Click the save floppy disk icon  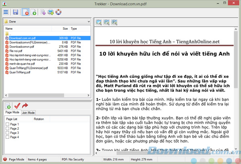pos(16,12)
